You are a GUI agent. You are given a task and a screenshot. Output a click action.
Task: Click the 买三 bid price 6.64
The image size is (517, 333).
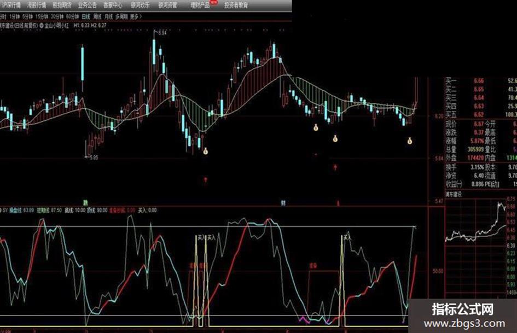pos(479,97)
